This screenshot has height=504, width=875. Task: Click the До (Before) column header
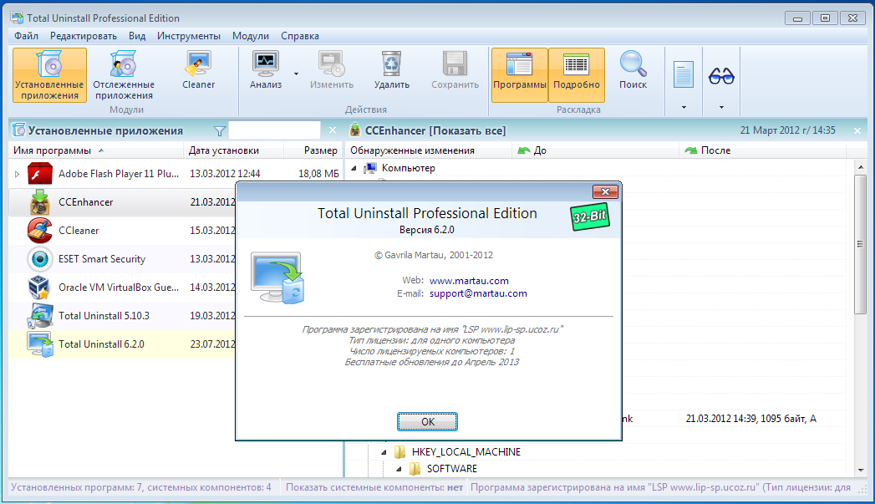coord(595,150)
